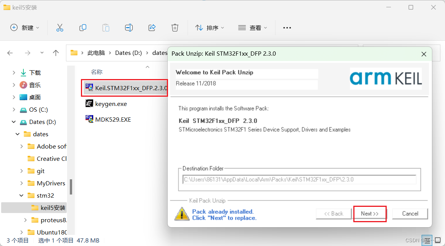
Task: Click the Copy icon in toolbar
Action: coord(82,28)
